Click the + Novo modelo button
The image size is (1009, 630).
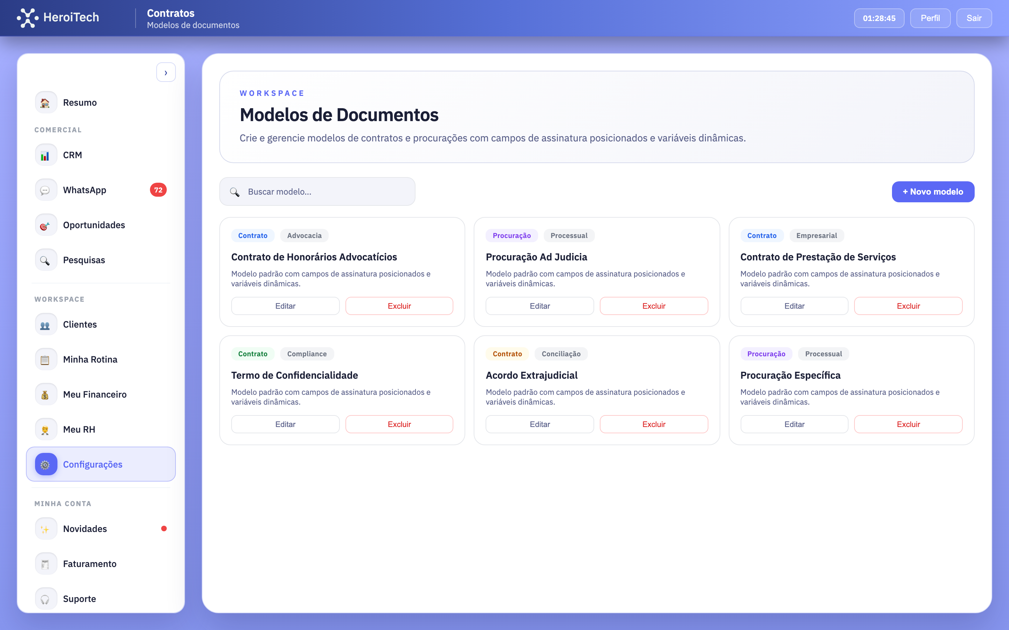click(933, 192)
